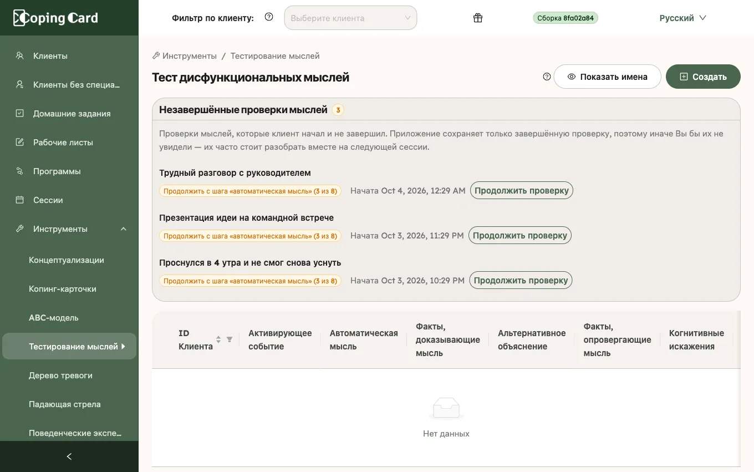The height and width of the screenshot is (472, 754).
Task: Continue check for Проснулся в 4 утра
Action: click(521, 280)
